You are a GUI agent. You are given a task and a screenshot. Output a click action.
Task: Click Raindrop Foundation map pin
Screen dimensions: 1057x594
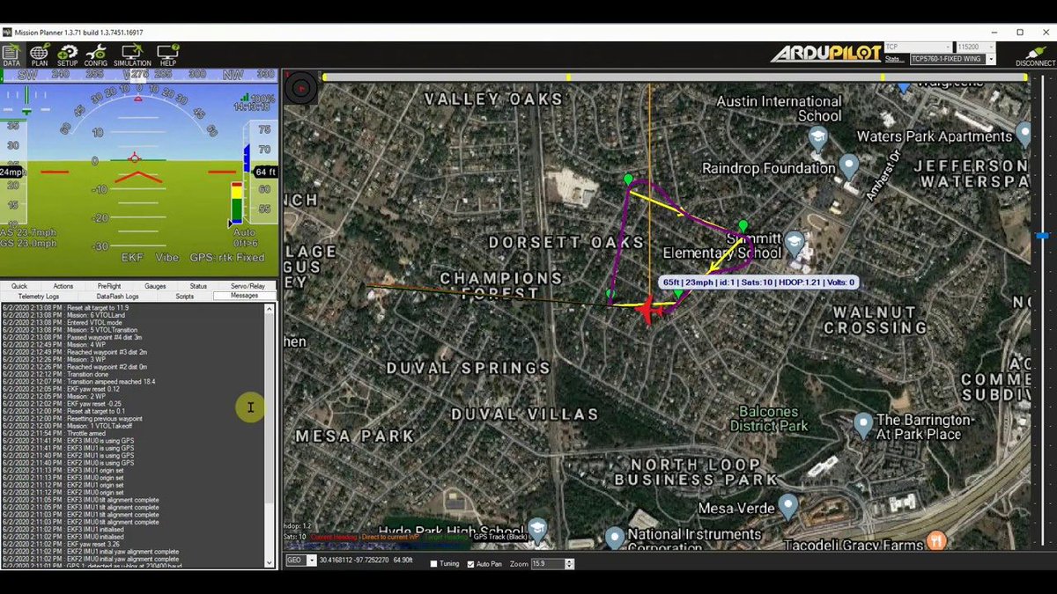pyautogui.click(x=848, y=165)
